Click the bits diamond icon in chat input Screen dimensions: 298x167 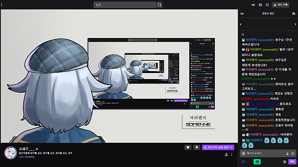(287, 154)
